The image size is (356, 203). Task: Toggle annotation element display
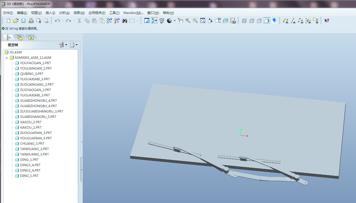316,21
